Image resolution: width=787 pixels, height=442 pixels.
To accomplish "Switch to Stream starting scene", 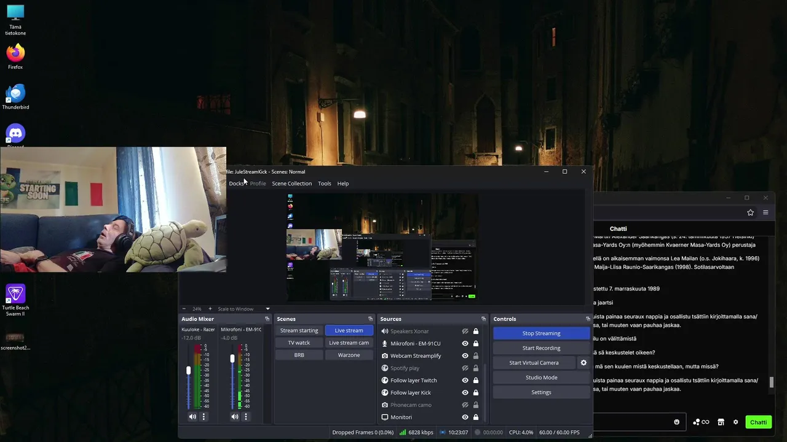I will coord(299,330).
